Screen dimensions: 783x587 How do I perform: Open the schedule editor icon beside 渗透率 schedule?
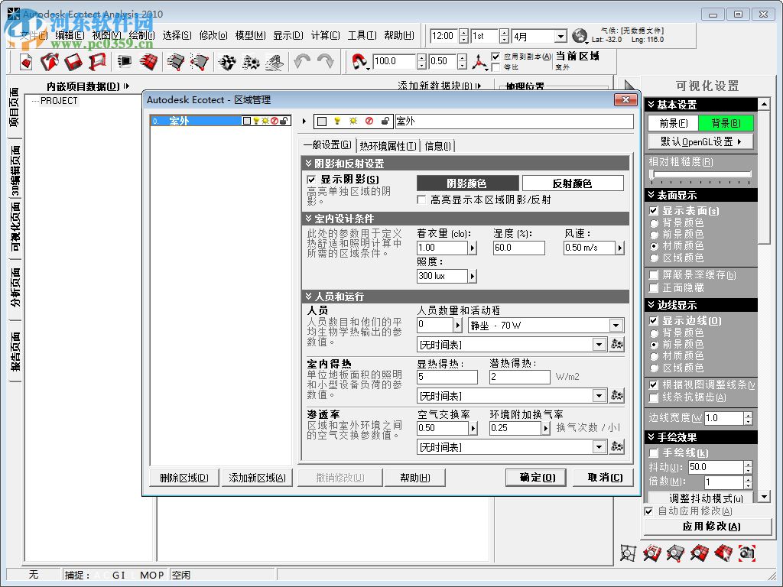coord(617,447)
